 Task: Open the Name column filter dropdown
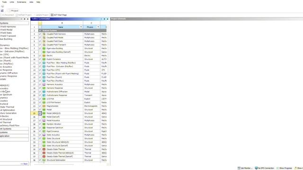(81, 27)
